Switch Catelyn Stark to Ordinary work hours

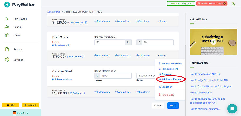pos(62,79)
